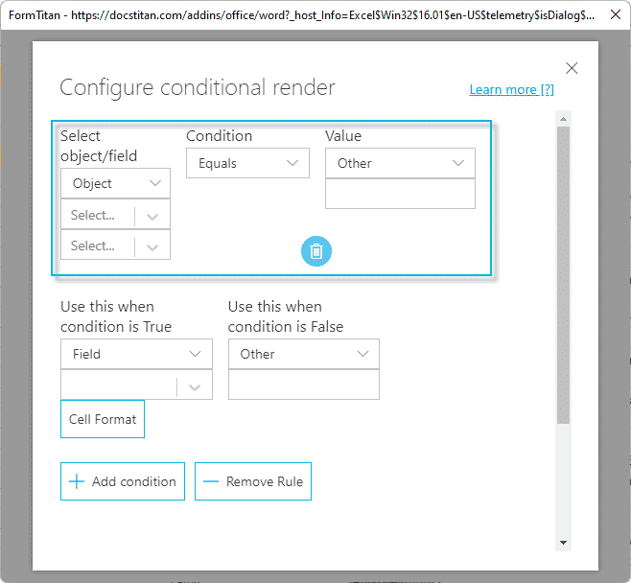Click the scrollbar up arrow in the dialog
The width and height of the screenshot is (631, 583).
click(563, 117)
